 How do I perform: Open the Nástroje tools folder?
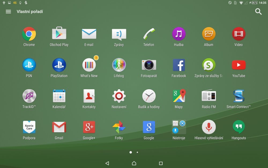point(179,127)
